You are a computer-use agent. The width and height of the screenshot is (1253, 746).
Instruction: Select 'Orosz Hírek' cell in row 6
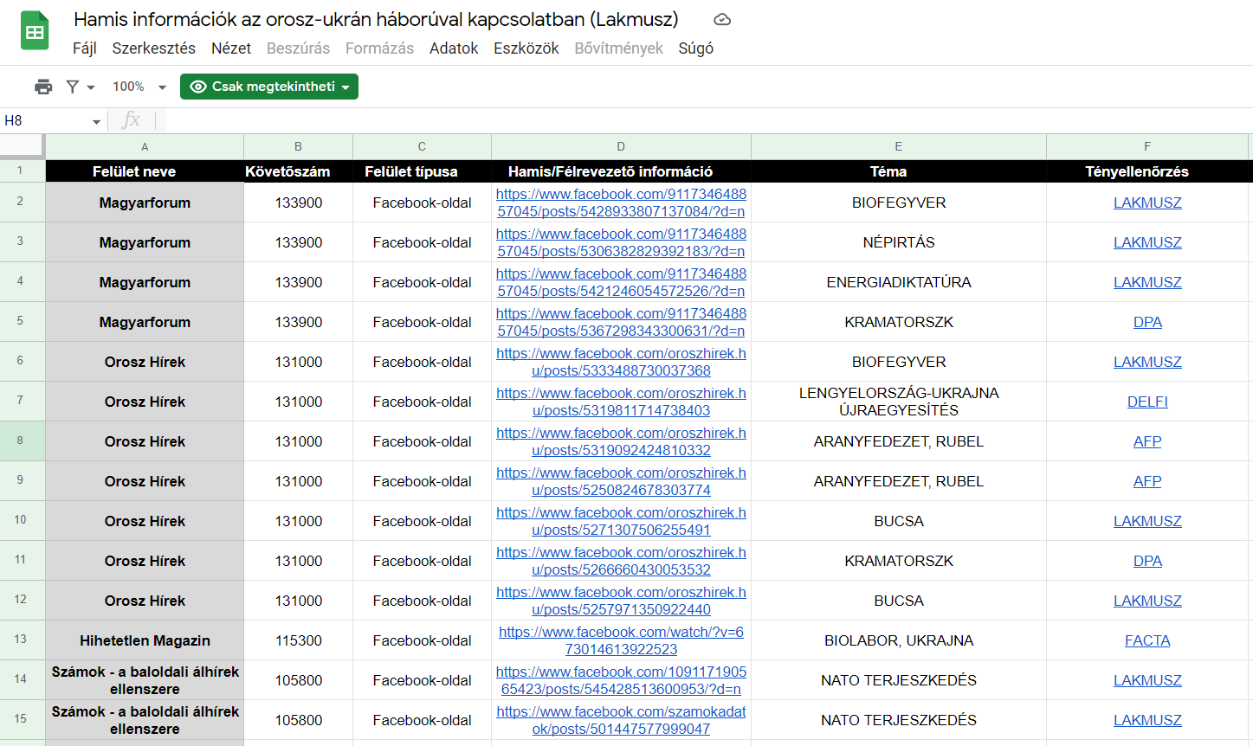coord(145,362)
